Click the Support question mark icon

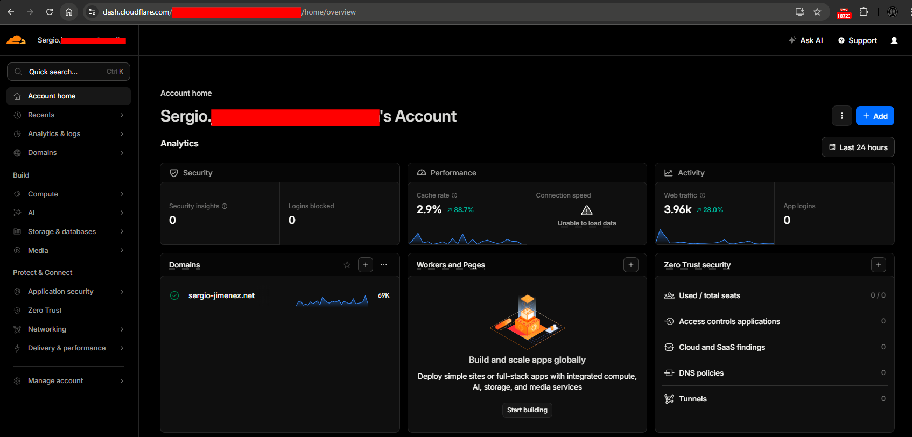(841, 40)
